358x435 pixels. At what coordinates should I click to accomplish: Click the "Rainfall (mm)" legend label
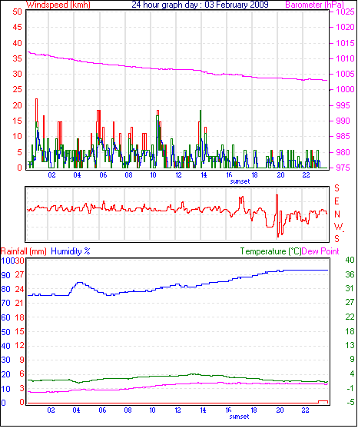pos(24,251)
